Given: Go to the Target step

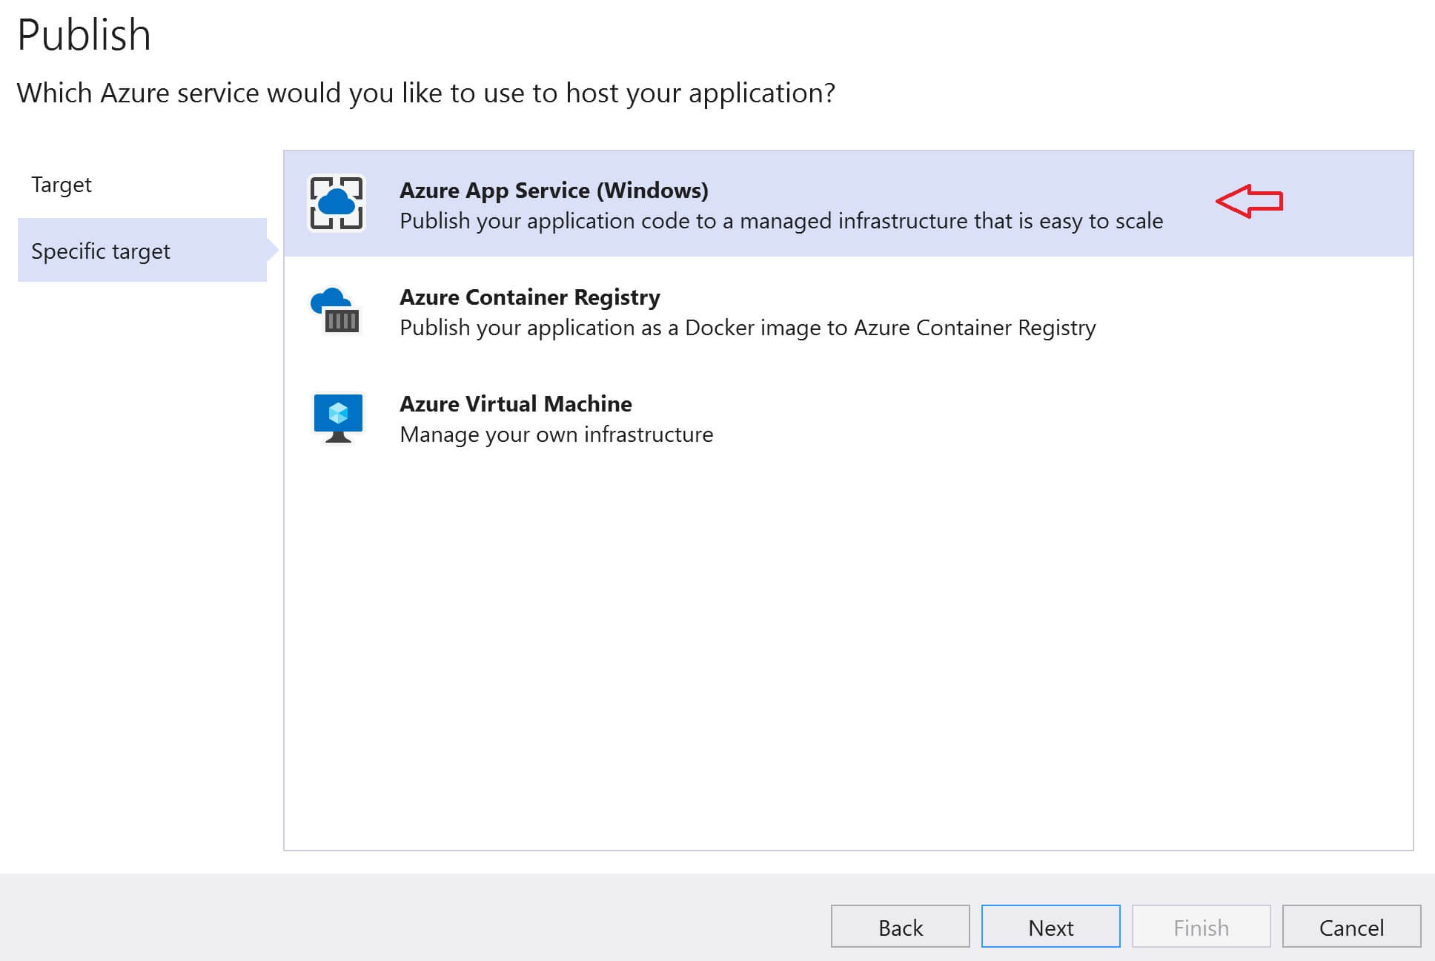Looking at the screenshot, I should click(62, 185).
